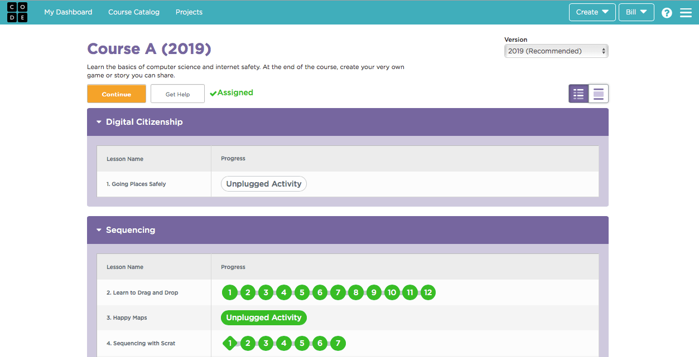Collapse the Digital Citizenship section

tap(99, 121)
